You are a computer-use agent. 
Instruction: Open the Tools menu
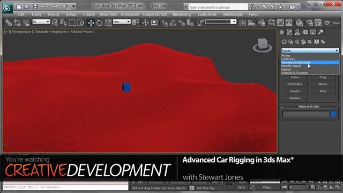click(36, 14)
